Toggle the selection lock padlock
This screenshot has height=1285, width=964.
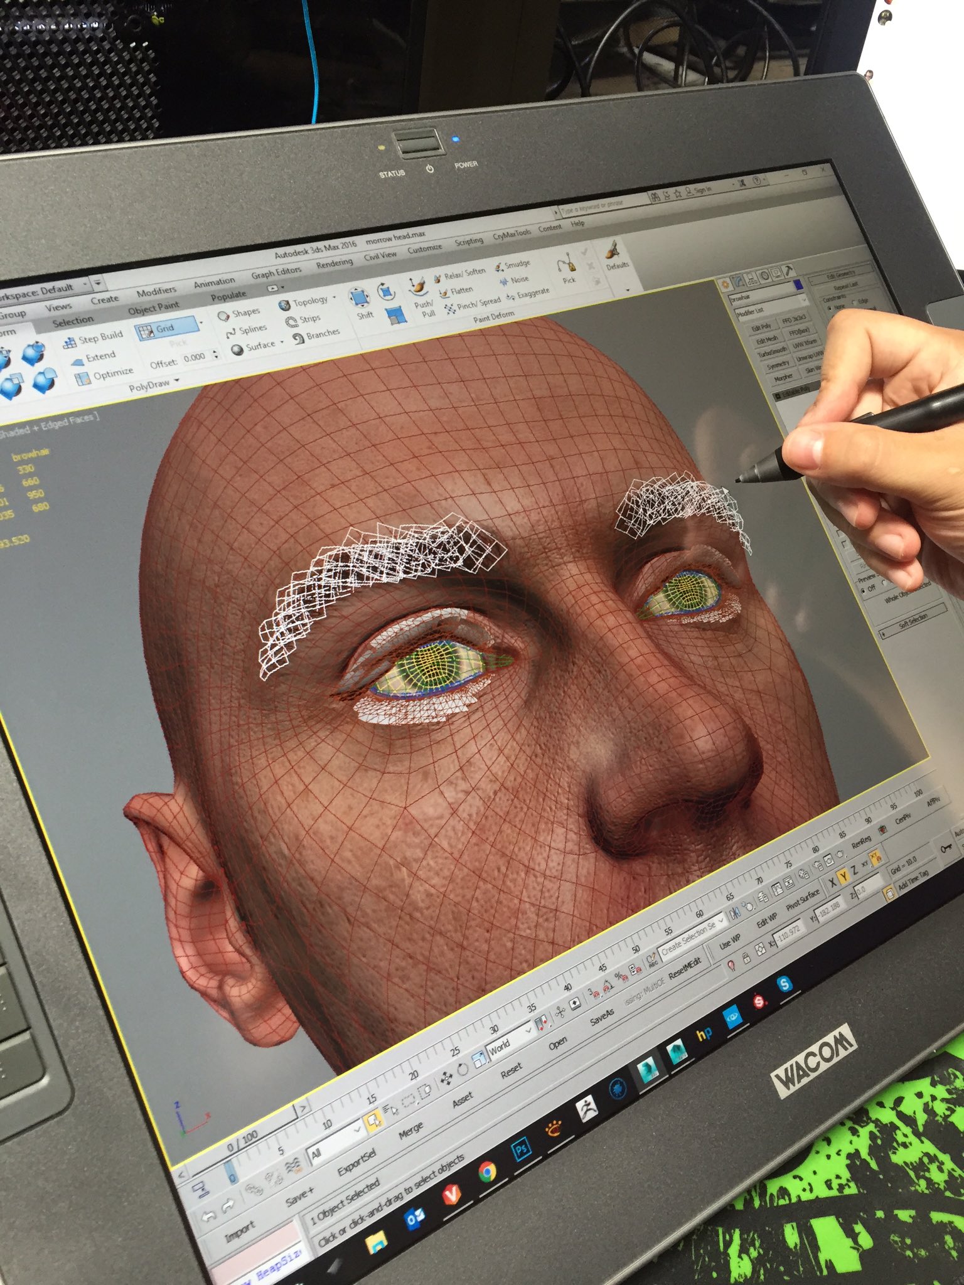click(x=746, y=957)
